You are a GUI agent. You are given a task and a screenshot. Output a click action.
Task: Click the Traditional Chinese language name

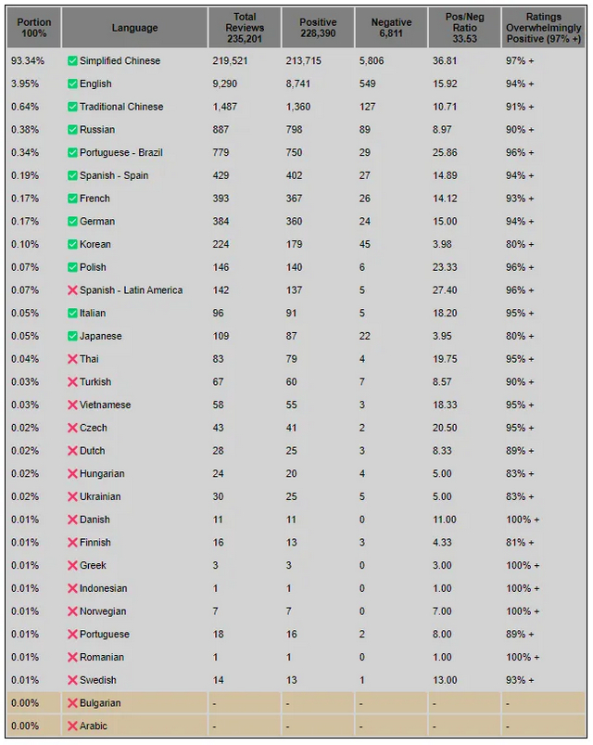(121, 107)
